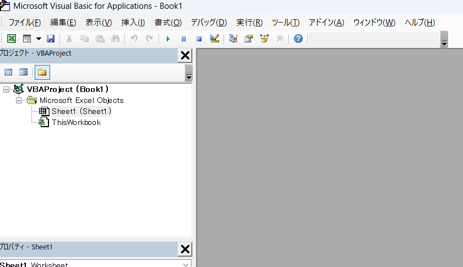Click the Undo arrow icon

134,39
